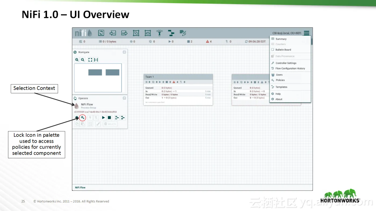Click the invalid components warning count 4
The image size is (376, 211).
[x=209, y=42]
